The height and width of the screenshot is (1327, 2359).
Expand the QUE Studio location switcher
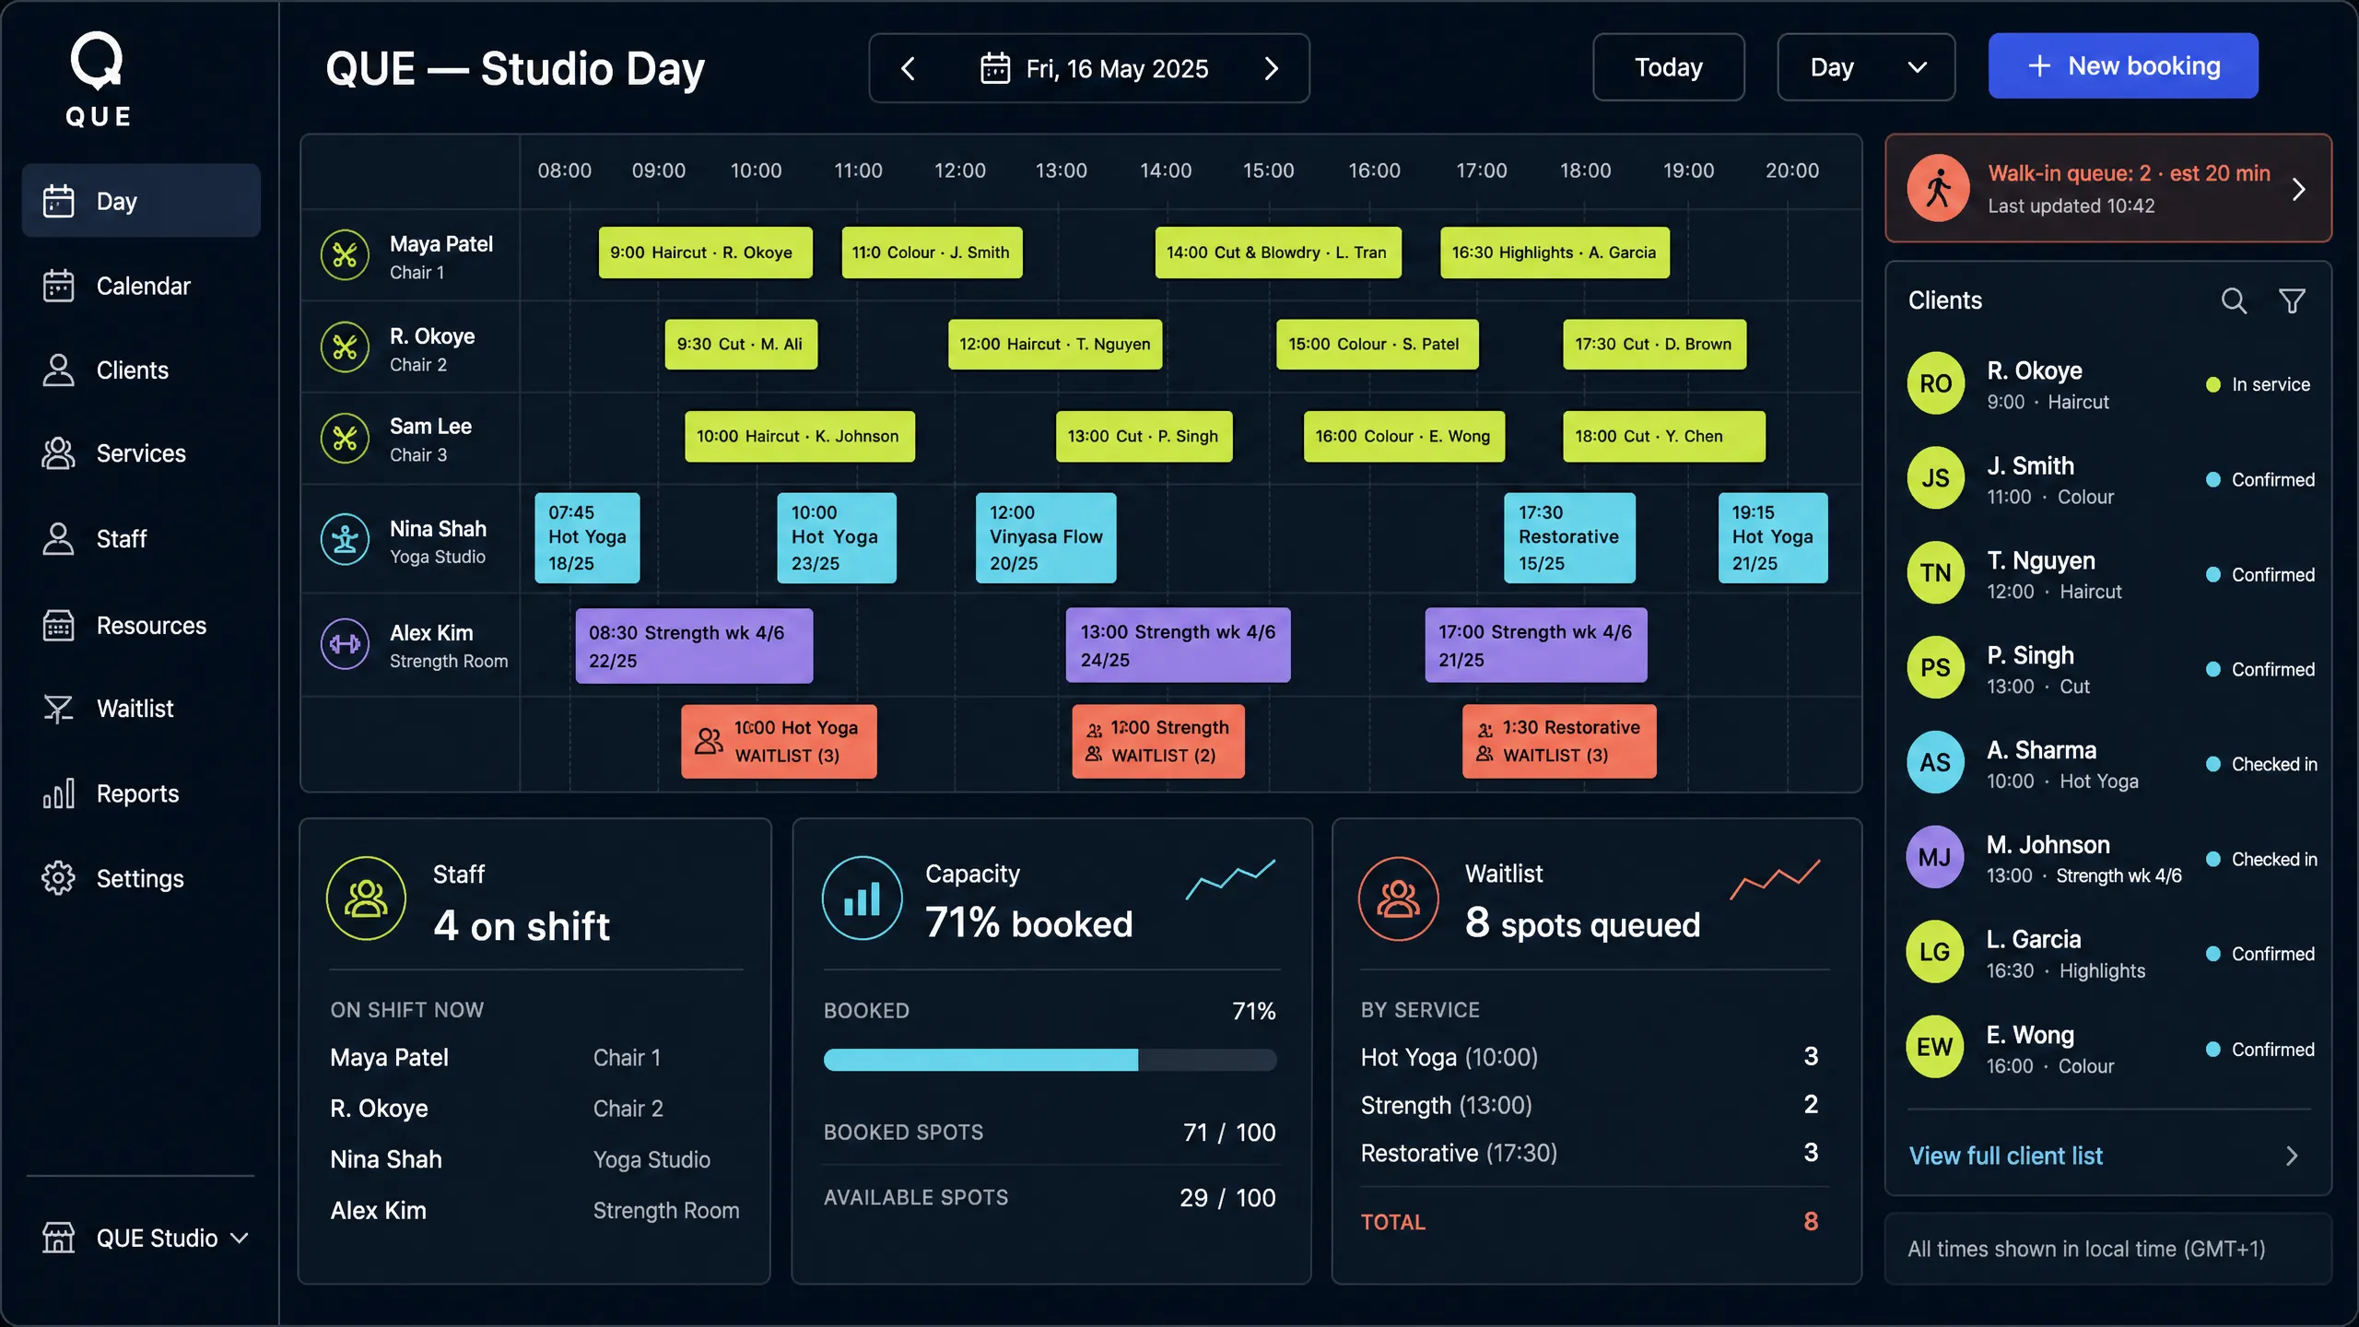239,1238
